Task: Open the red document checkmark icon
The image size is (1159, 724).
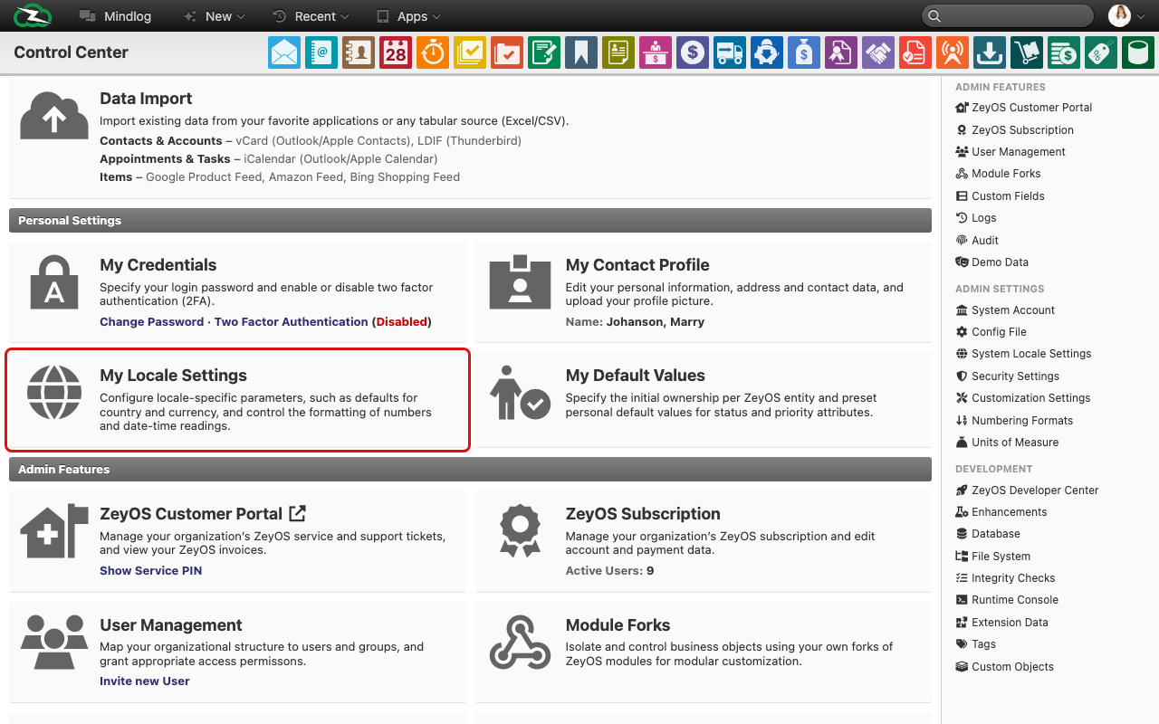Action: tap(915, 52)
